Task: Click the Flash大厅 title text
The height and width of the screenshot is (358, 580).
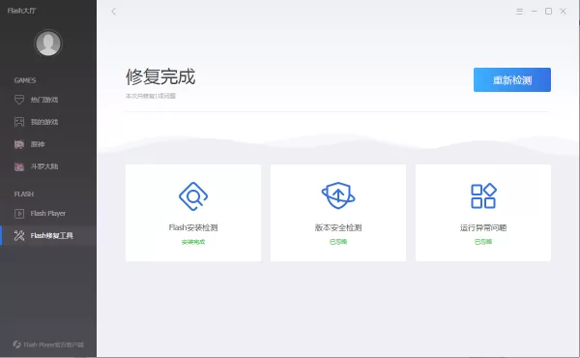Action: click(x=22, y=11)
